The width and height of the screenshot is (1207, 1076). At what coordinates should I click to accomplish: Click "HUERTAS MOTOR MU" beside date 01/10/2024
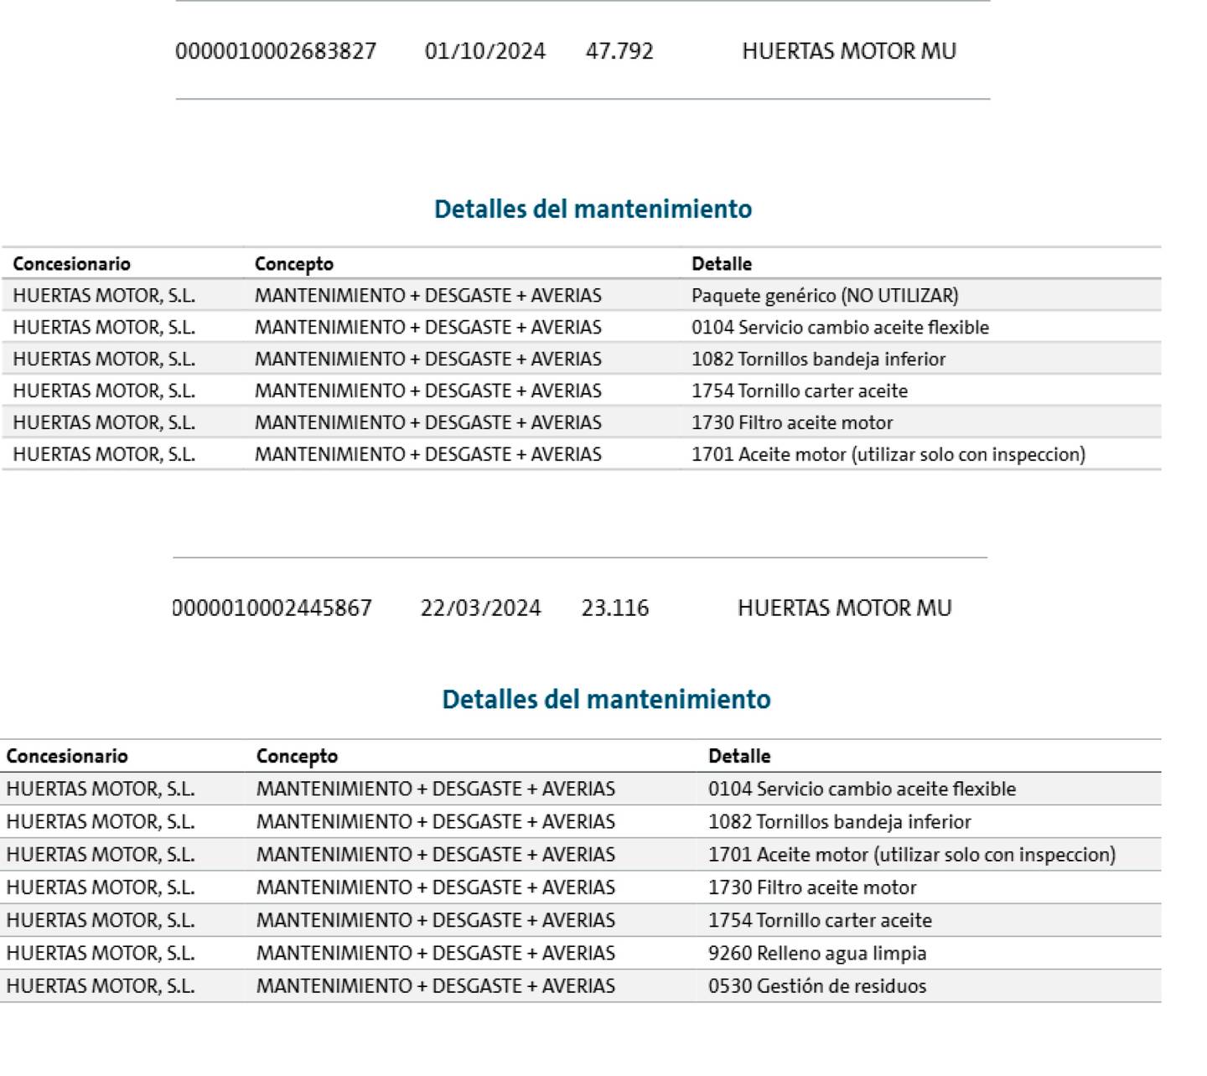coord(849,51)
